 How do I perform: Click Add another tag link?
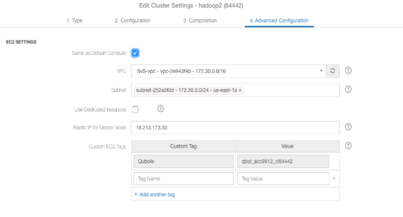[154, 194]
